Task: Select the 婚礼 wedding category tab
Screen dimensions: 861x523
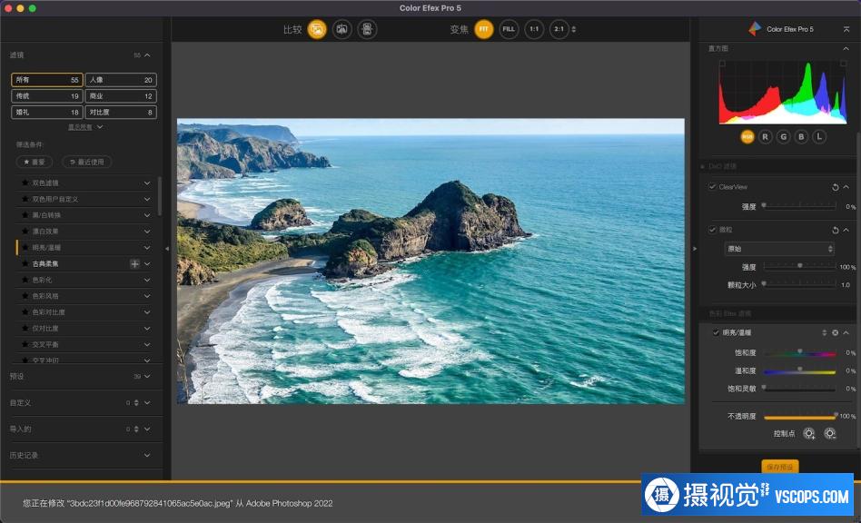Action: (x=47, y=112)
